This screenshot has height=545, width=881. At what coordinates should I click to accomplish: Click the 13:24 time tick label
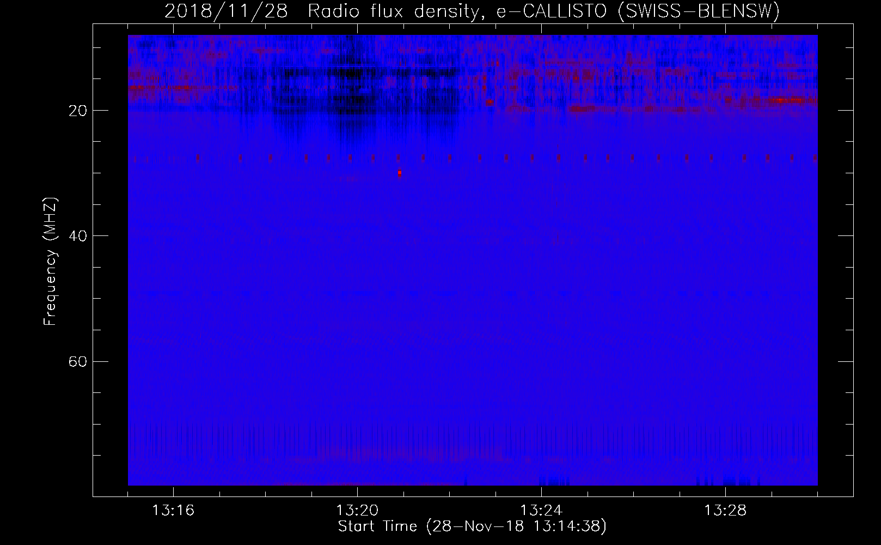point(541,511)
